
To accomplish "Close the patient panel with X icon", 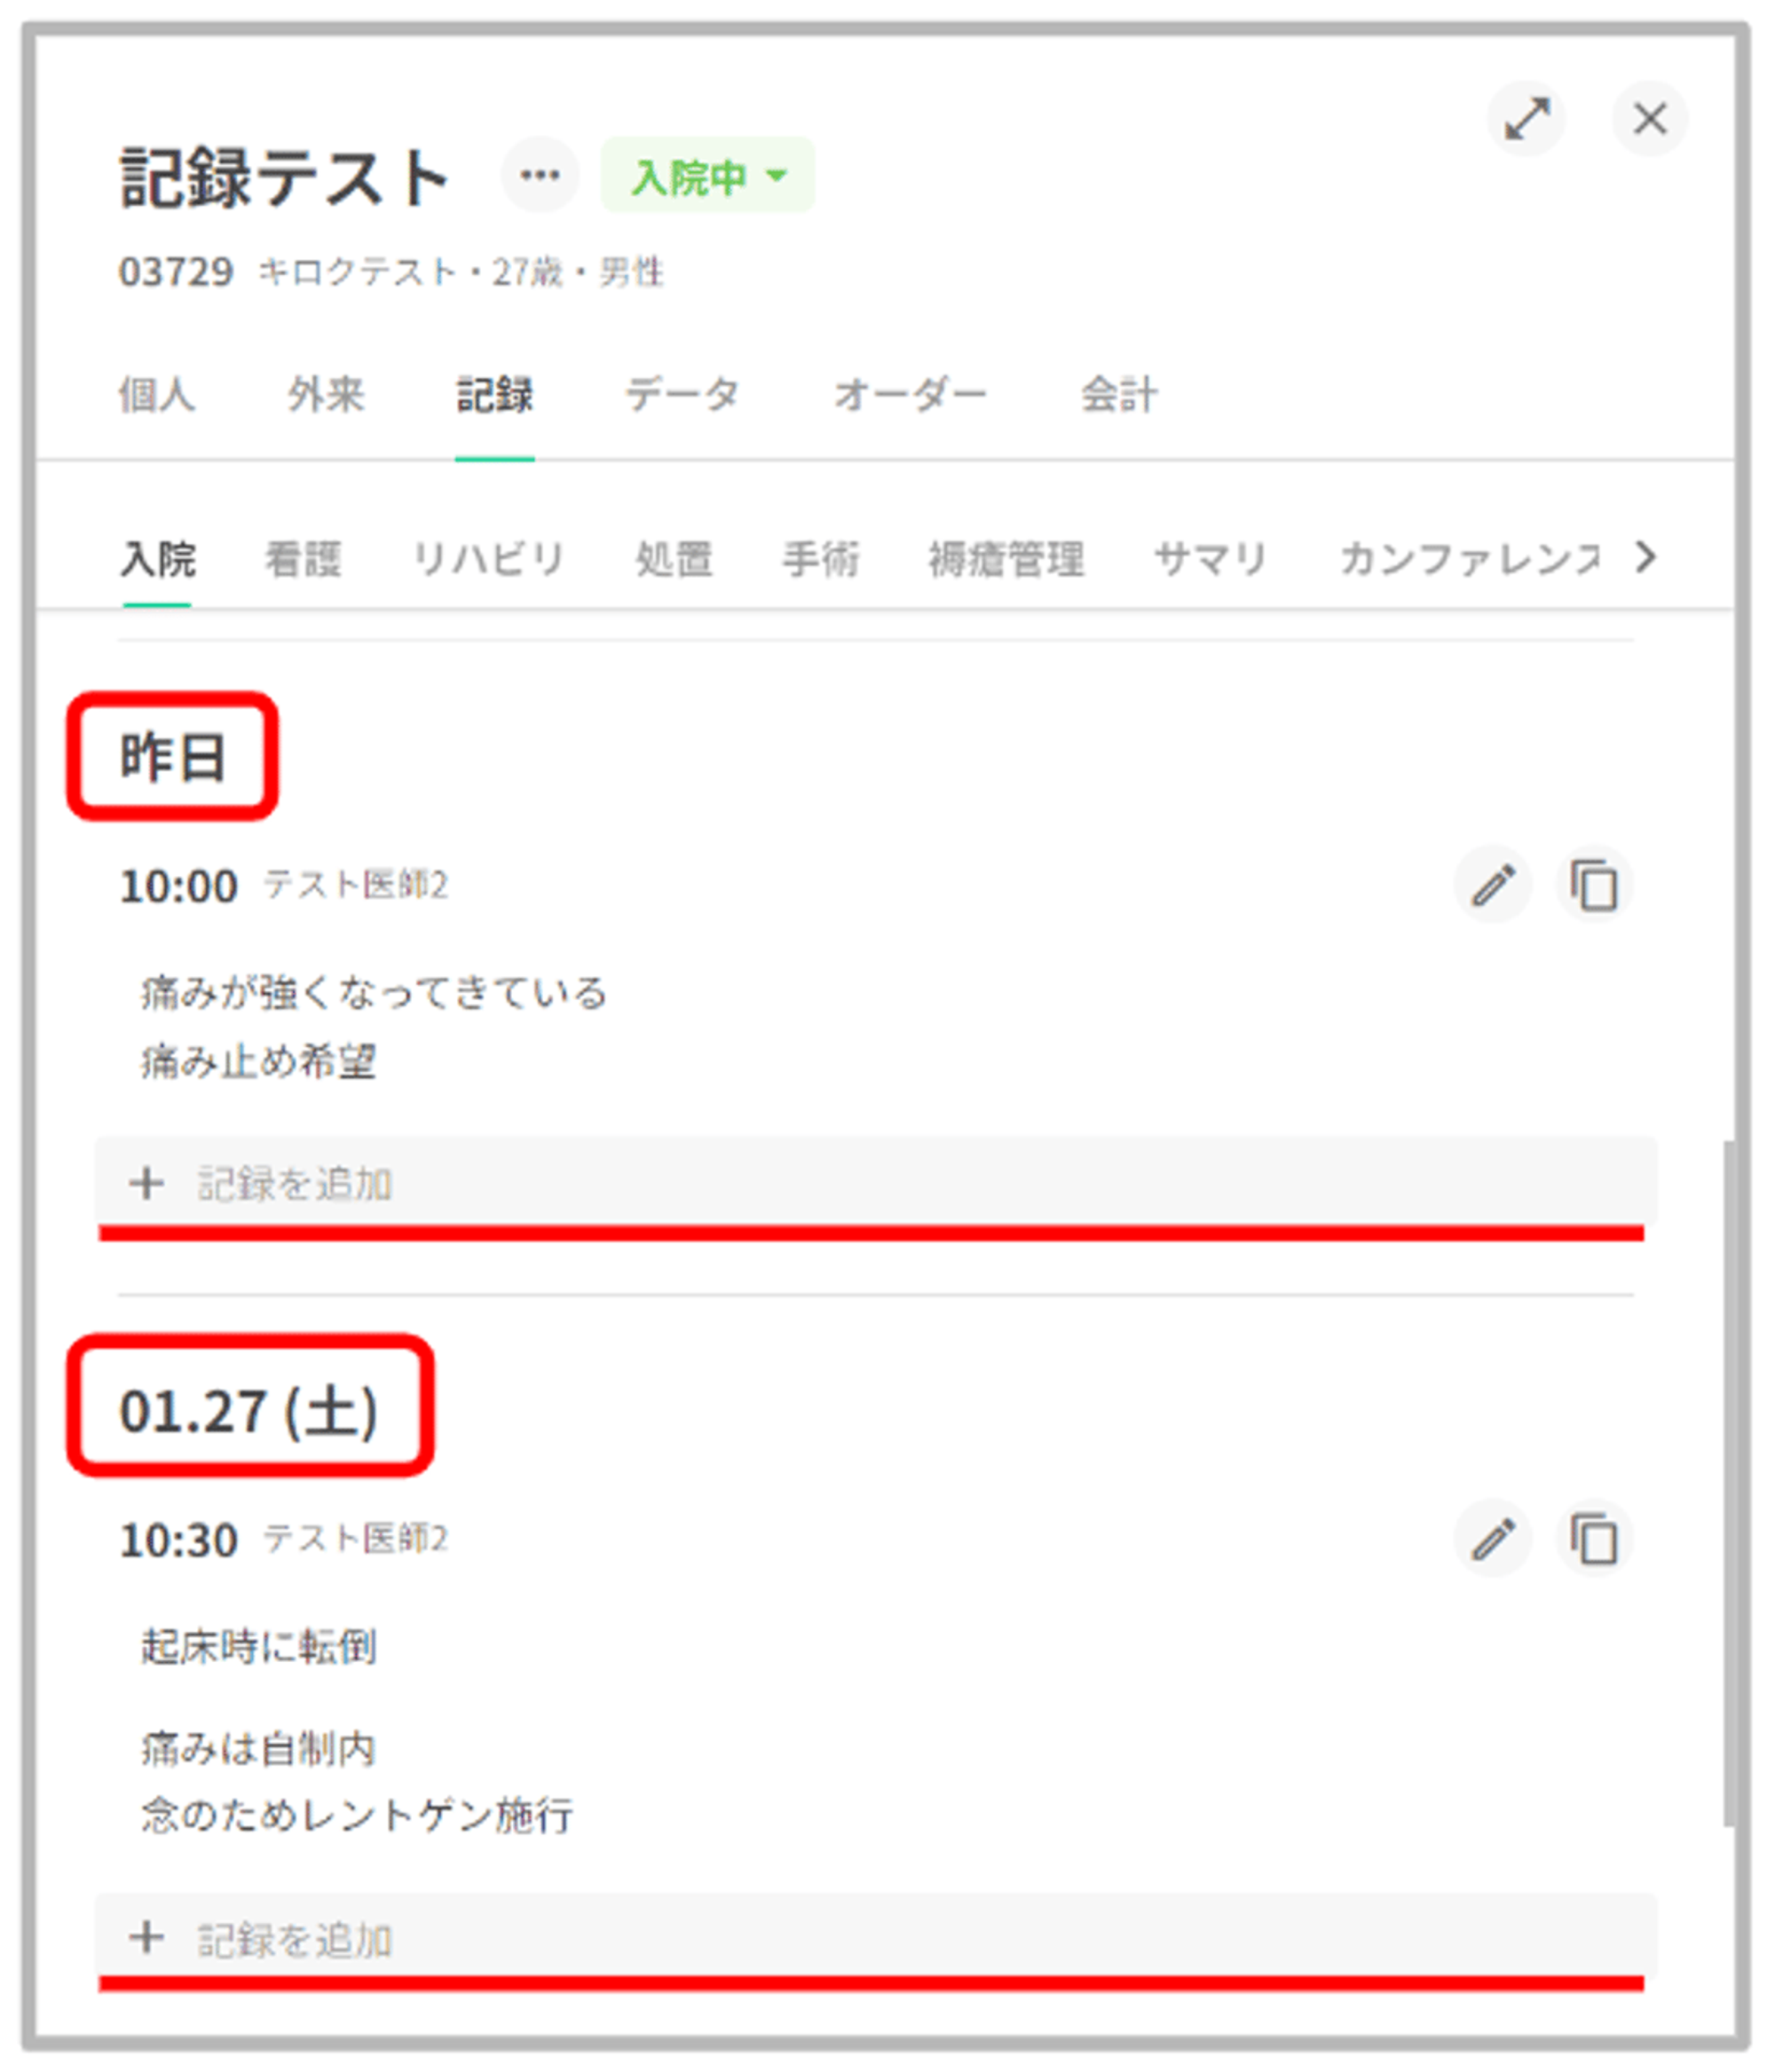I will click(x=1650, y=119).
